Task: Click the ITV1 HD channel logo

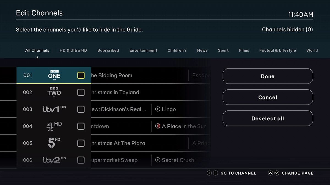Action: coord(54,109)
